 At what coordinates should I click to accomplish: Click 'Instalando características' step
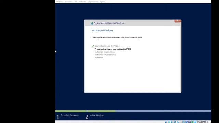click(x=105, y=52)
